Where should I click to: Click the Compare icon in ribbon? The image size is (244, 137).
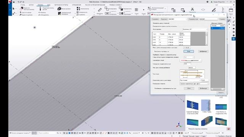coord(78,15)
